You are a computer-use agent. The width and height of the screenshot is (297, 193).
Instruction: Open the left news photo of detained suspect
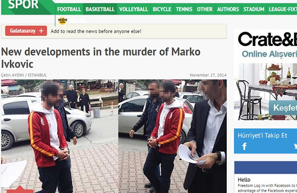coord(59,136)
